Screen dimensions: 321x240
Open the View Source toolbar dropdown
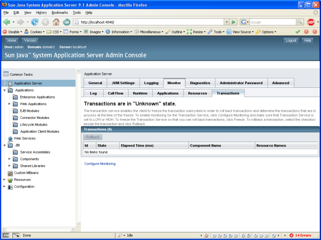point(240,32)
